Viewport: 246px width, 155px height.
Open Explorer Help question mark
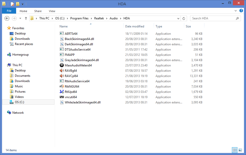(x=241, y=11)
